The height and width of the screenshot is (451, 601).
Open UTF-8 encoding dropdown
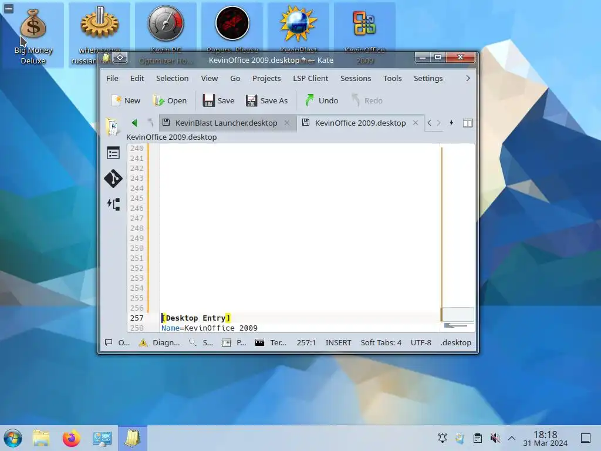(x=421, y=342)
